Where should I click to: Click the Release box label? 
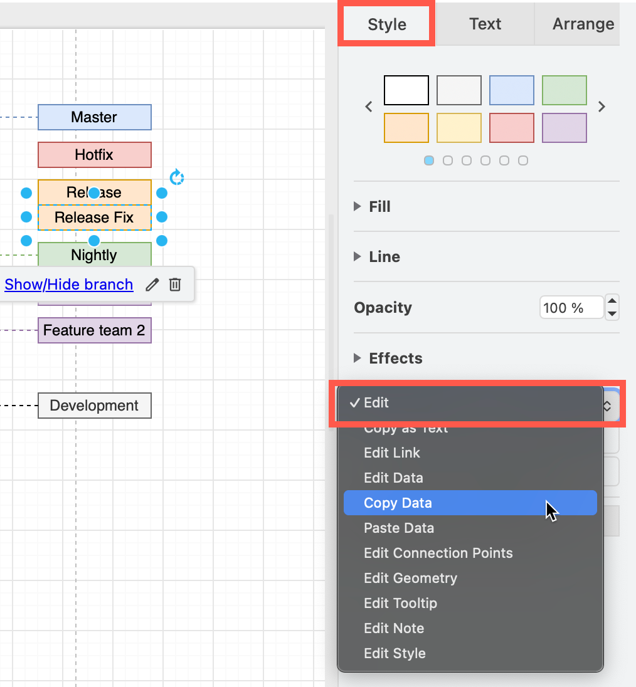click(x=94, y=192)
